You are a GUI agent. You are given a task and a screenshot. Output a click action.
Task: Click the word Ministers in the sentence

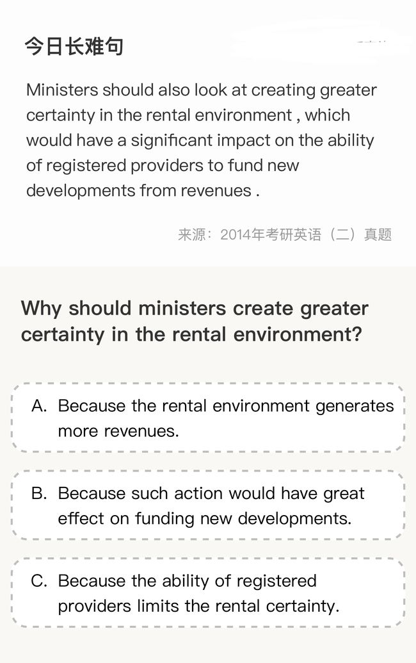tap(62, 90)
